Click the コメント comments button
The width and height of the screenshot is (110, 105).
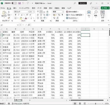95,8
